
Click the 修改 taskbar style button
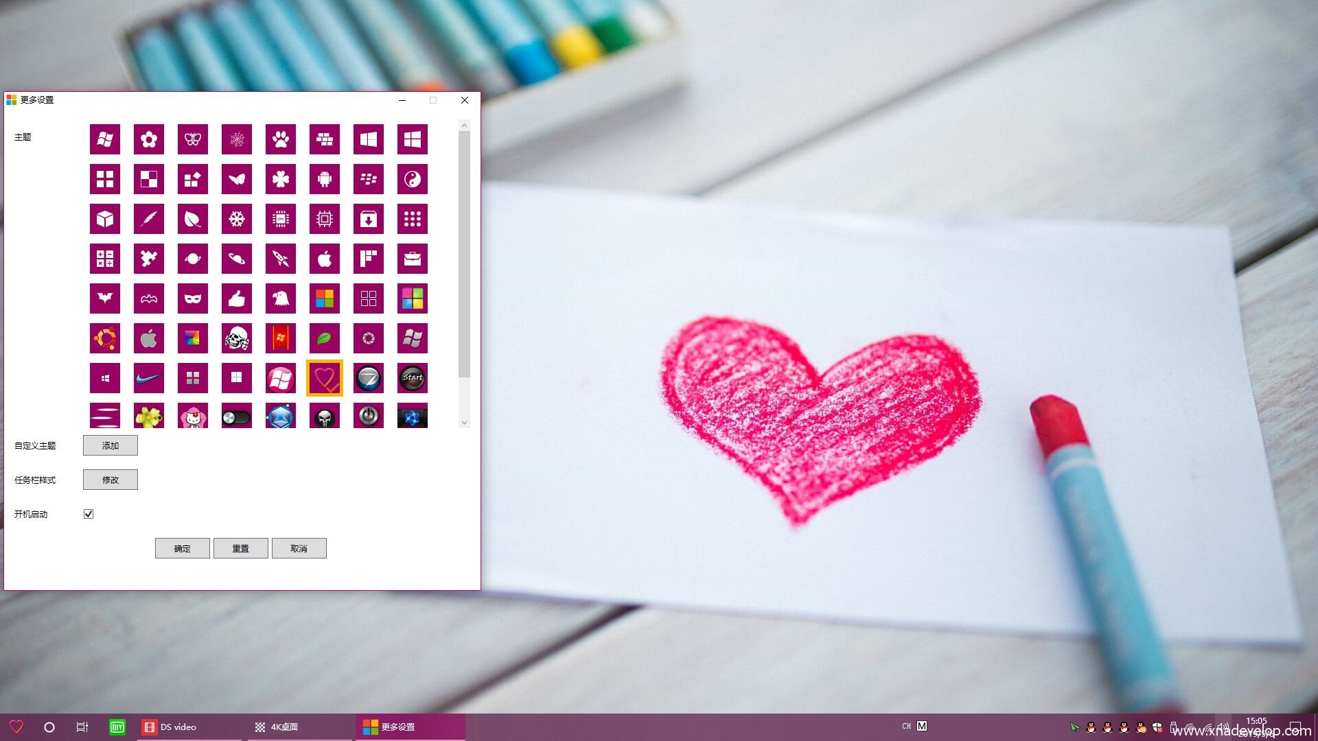[x=110, y=480]
